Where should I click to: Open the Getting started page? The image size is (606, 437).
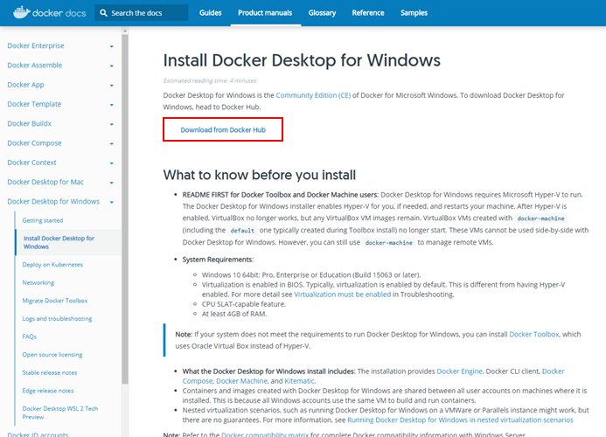(43, 220)
